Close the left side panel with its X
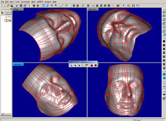 (11, 9)
